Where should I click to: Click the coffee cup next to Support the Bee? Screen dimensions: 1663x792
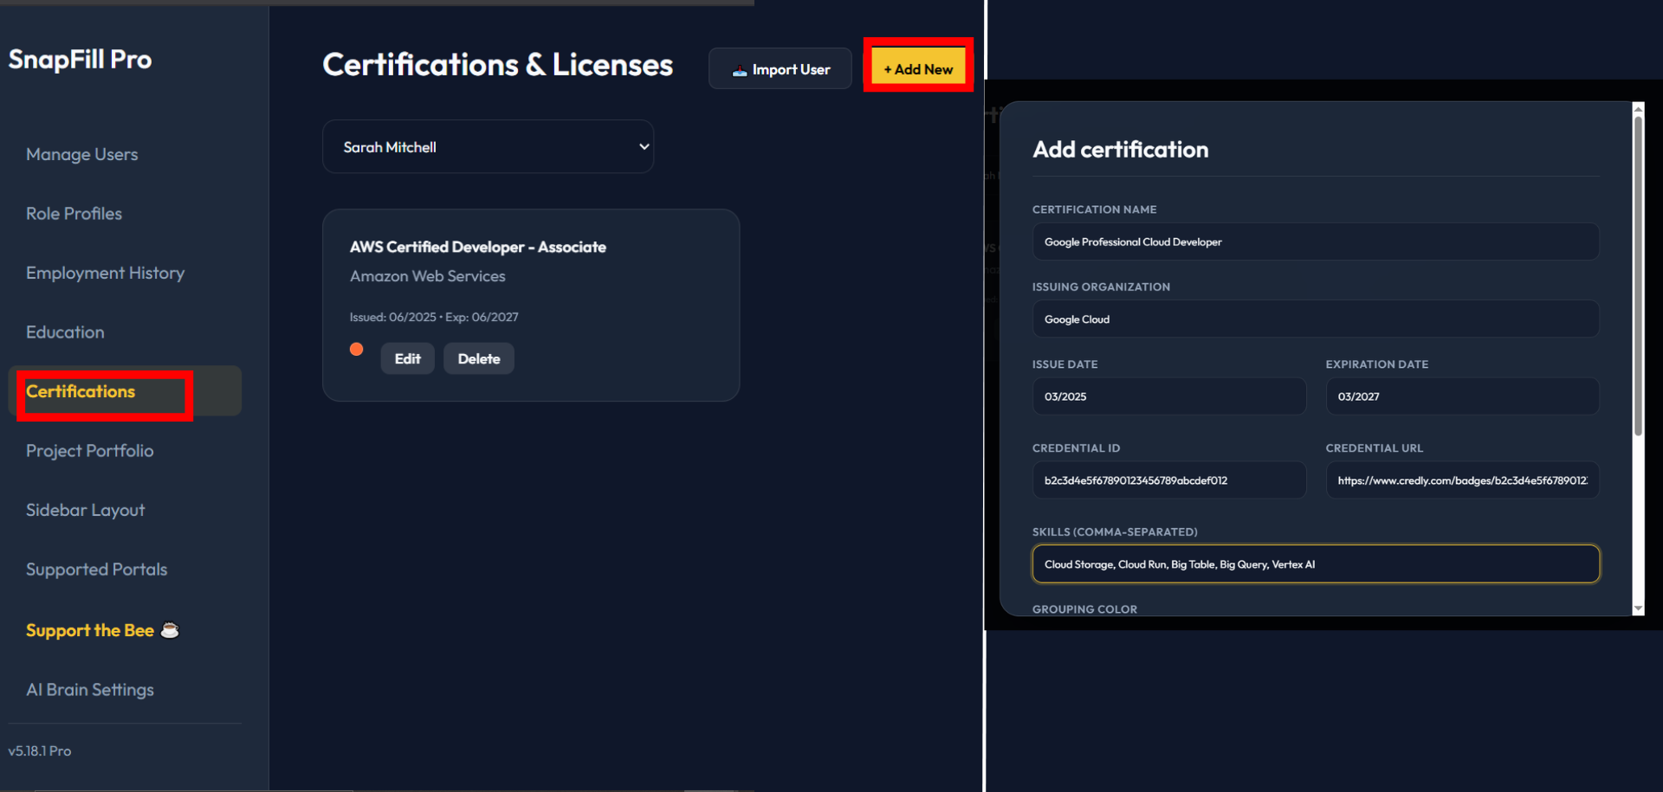click(x=170, y=629)
